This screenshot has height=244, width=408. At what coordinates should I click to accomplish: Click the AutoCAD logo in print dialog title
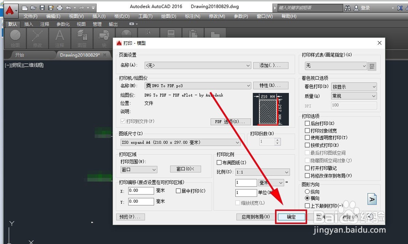(119, 43)
